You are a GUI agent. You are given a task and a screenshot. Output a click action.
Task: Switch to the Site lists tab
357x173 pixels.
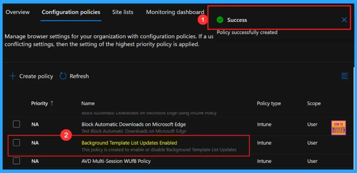pos(123,12)
